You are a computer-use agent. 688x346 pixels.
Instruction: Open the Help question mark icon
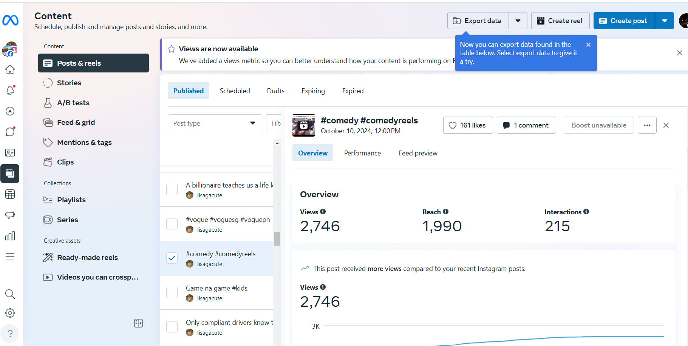click(x=10, y=334)
